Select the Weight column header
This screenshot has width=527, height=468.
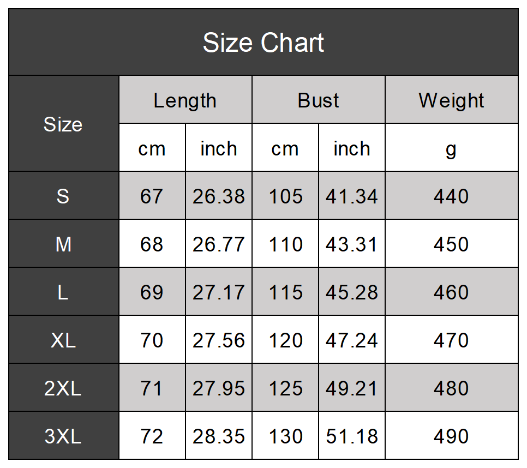pyautogui.click(x=451, y=100)
